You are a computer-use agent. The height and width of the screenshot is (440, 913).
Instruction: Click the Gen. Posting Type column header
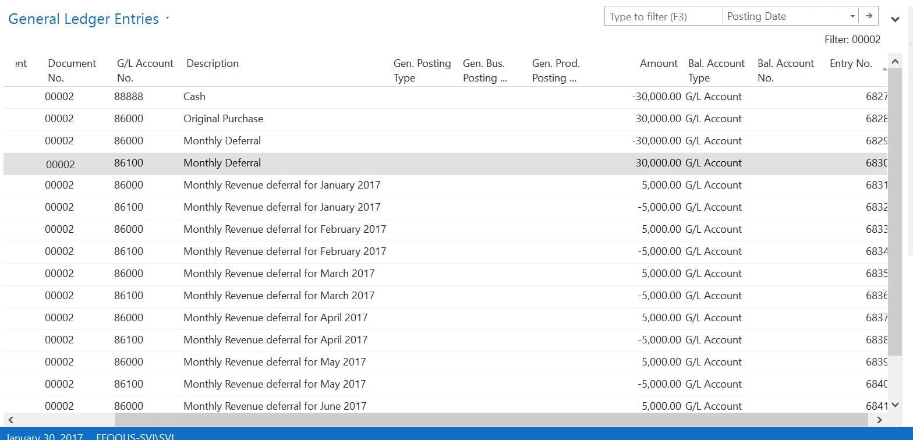[x=422, y=70]
